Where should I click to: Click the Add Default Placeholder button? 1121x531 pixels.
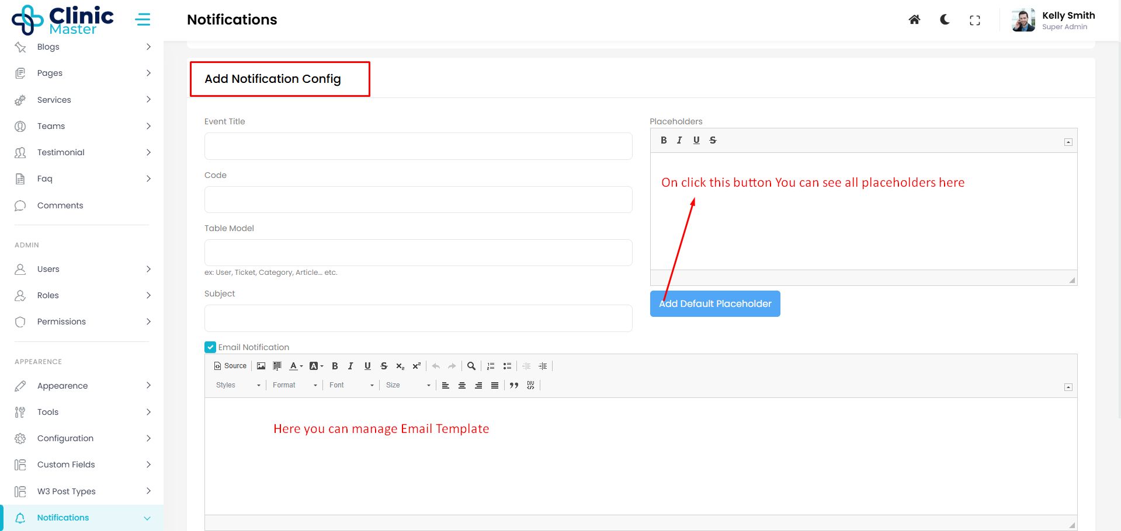coord(715,303)
